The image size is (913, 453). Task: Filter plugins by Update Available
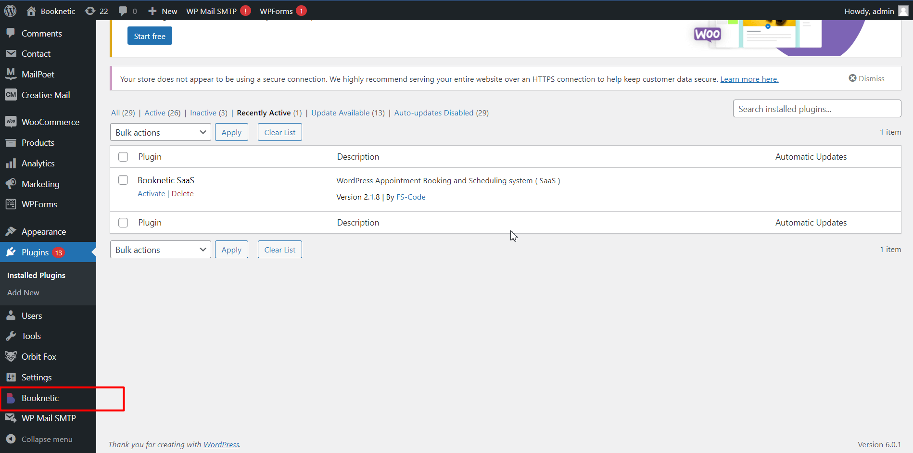coord(340,113)
